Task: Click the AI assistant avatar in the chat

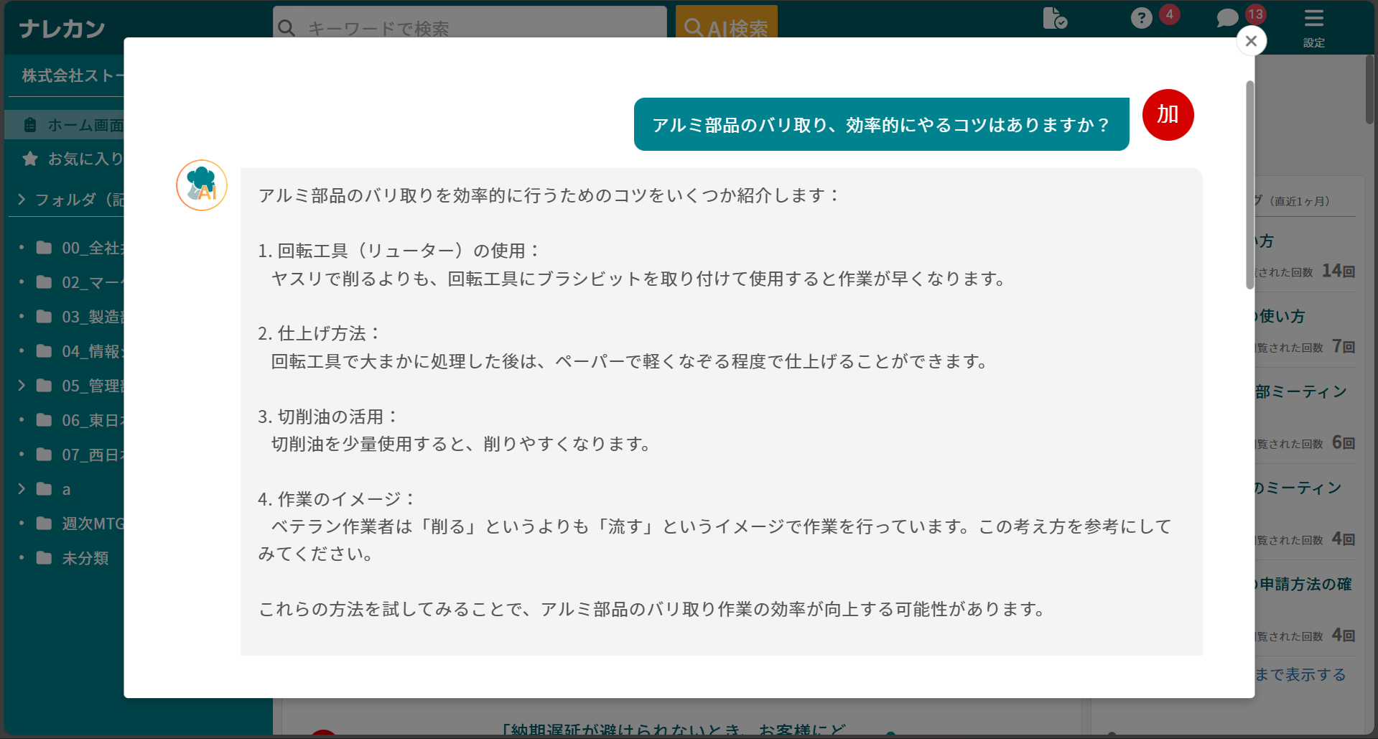Action: (201, 185)
